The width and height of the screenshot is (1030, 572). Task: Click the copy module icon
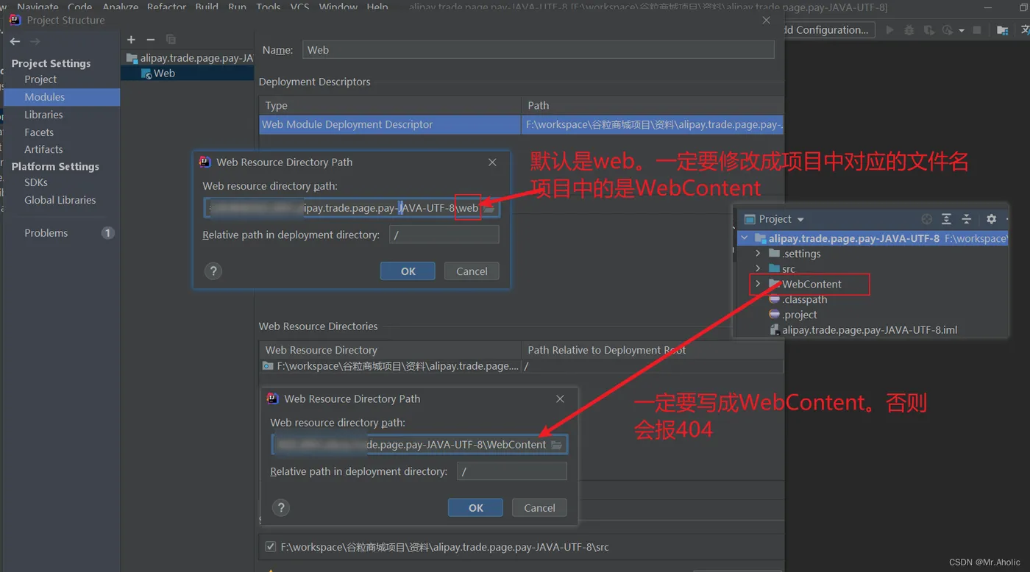click(x=171, y=40)
